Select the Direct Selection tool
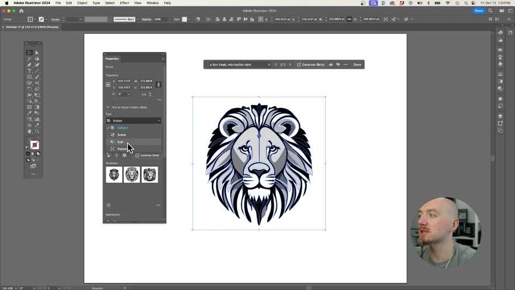 click(x=37, y=53)
